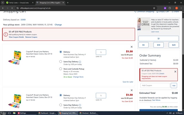The height and width of the screenshot is (115, 184).
Task: Open See More rewards link
Action: [x=156, y=100]
